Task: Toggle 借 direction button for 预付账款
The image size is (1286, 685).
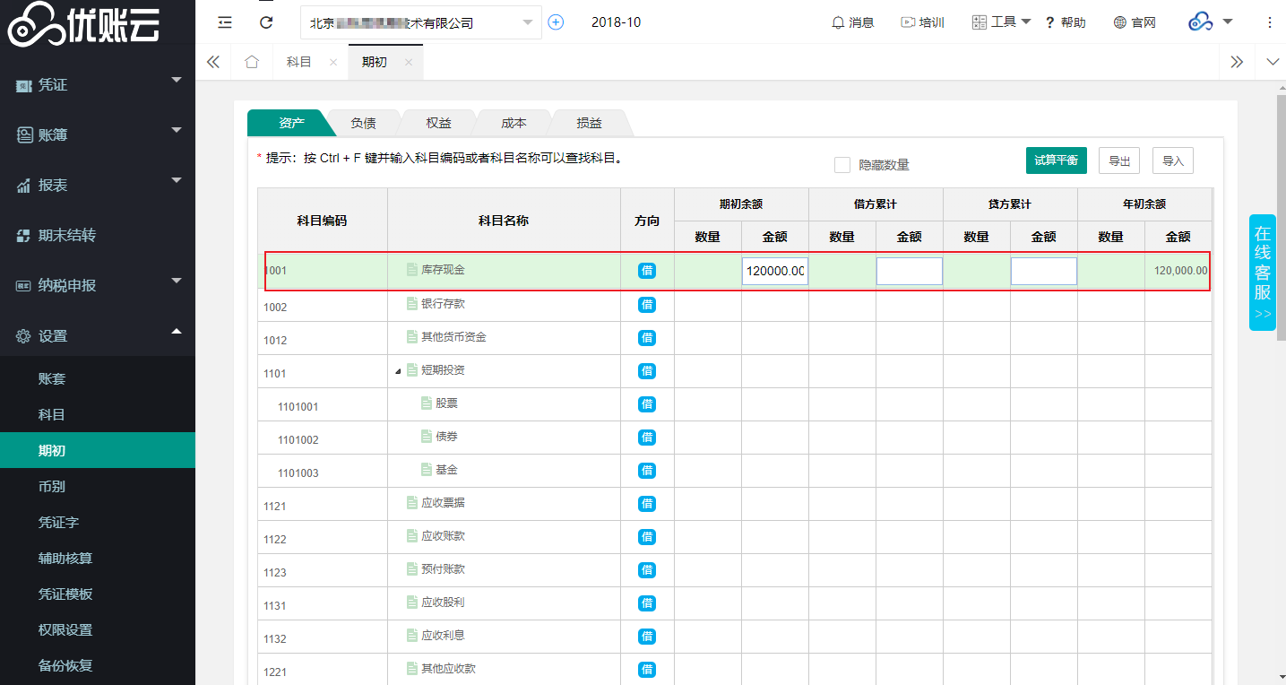Action: pyautogui.click(x=647, y=570)
